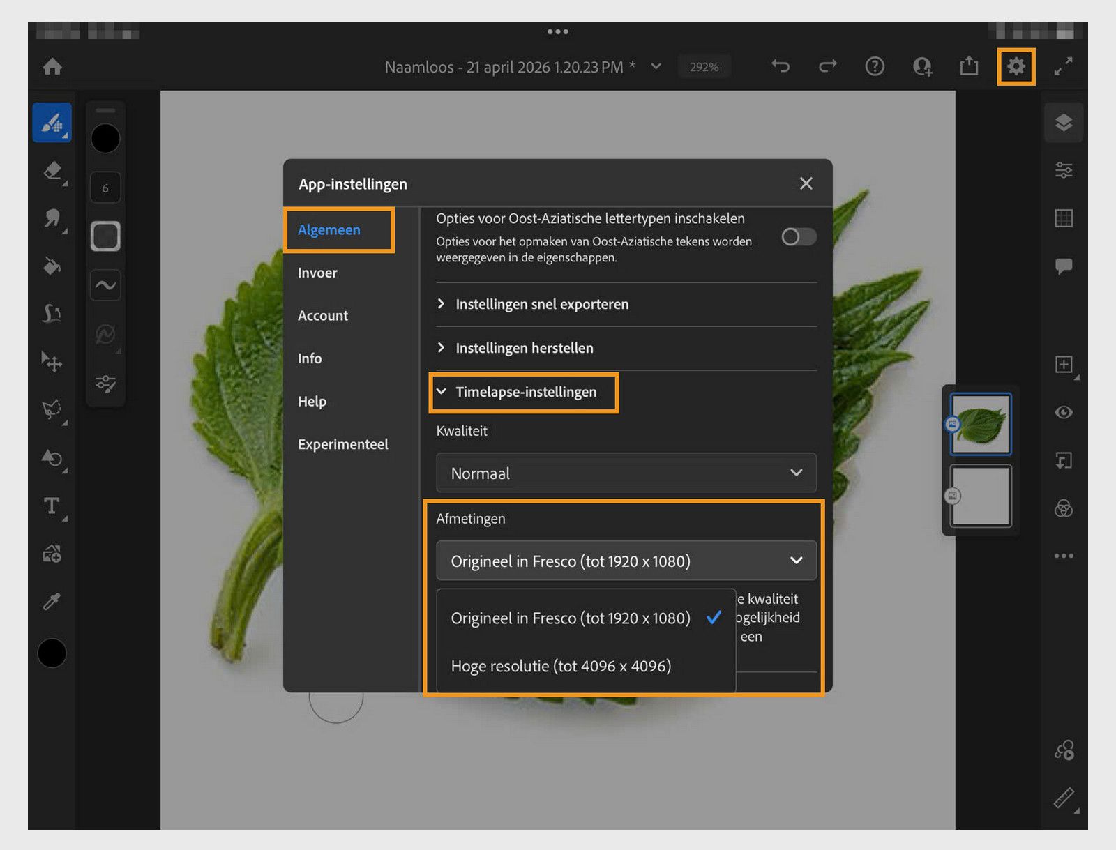Select the move/transform tool
The height and width of the screenshot is (850, 1116).
point(52,362)
